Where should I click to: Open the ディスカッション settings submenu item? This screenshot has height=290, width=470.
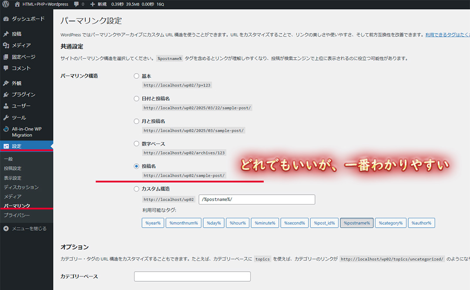pyautogui.click(x=21, y=187)
